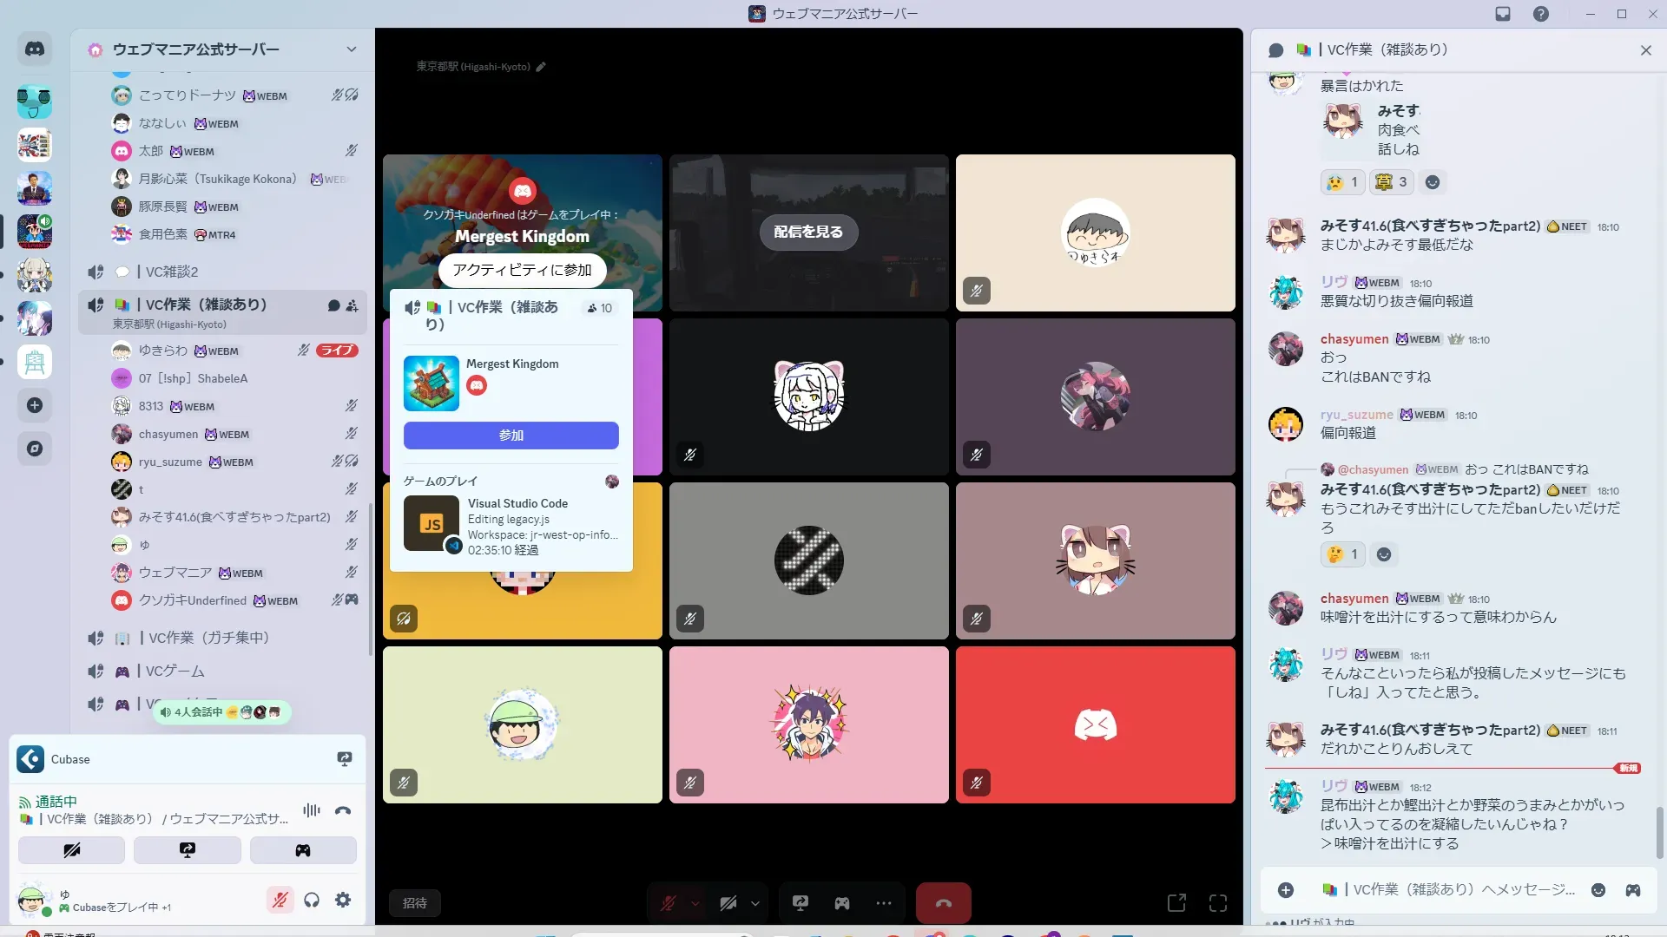Open the emoji picker in message box
1667x937 pixels.
point(1598,890)
